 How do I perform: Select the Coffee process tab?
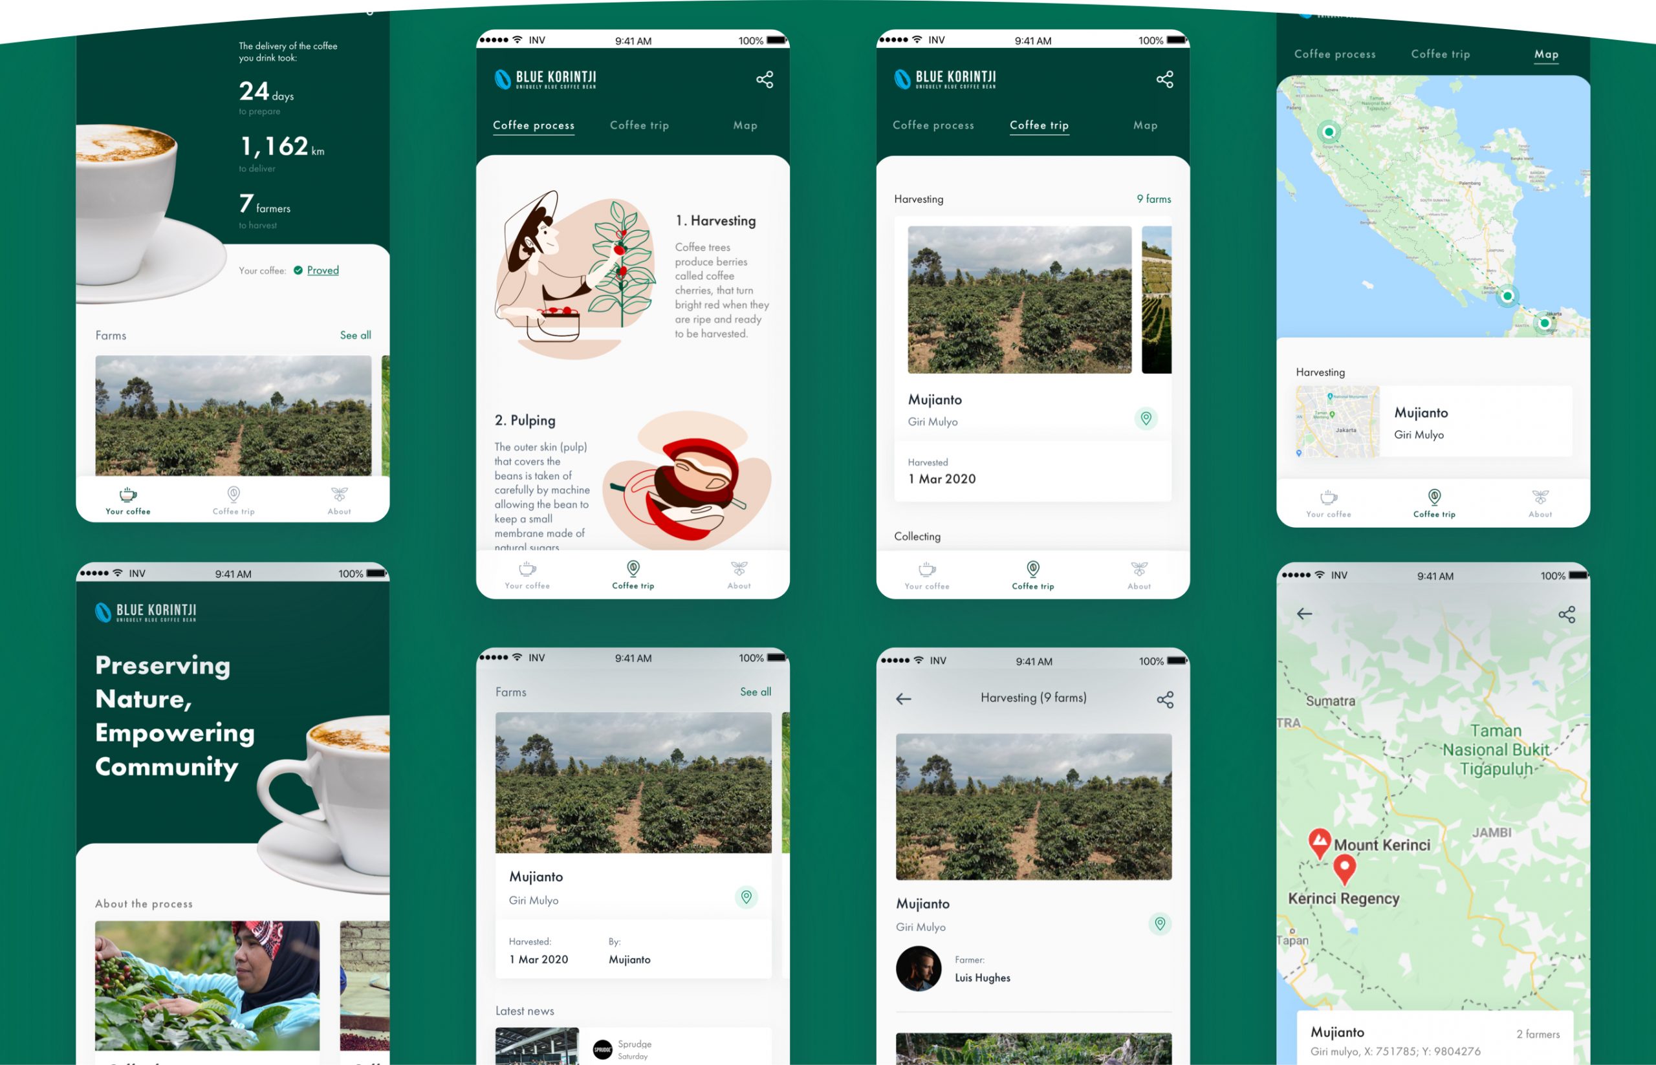532,124
